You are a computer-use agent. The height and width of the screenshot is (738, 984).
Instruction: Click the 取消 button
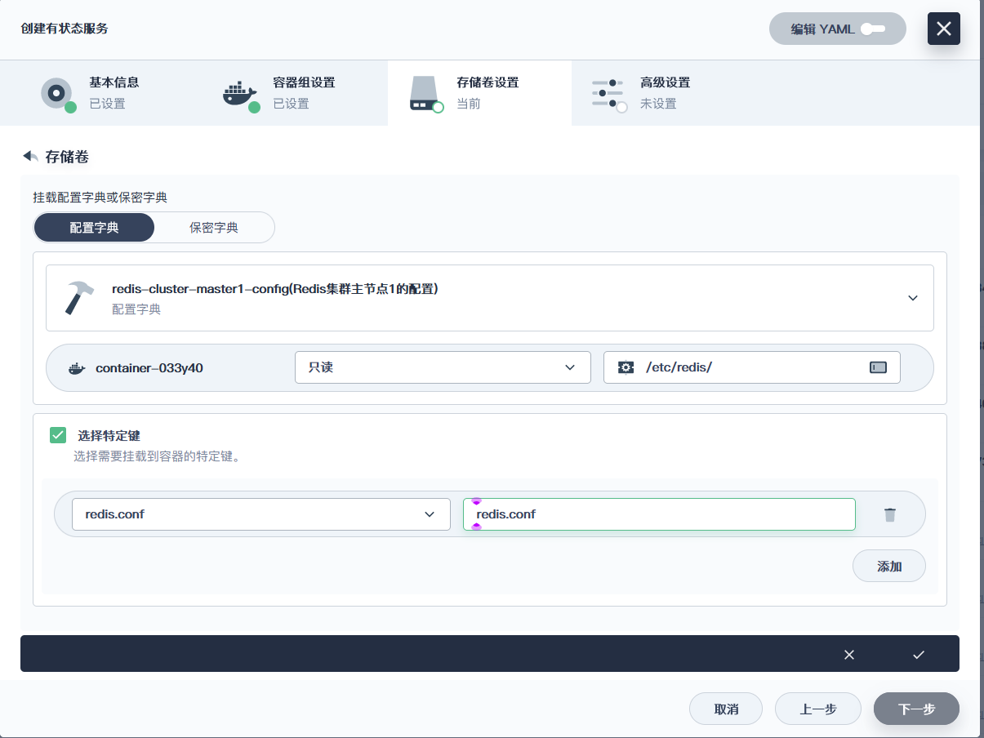726,709
